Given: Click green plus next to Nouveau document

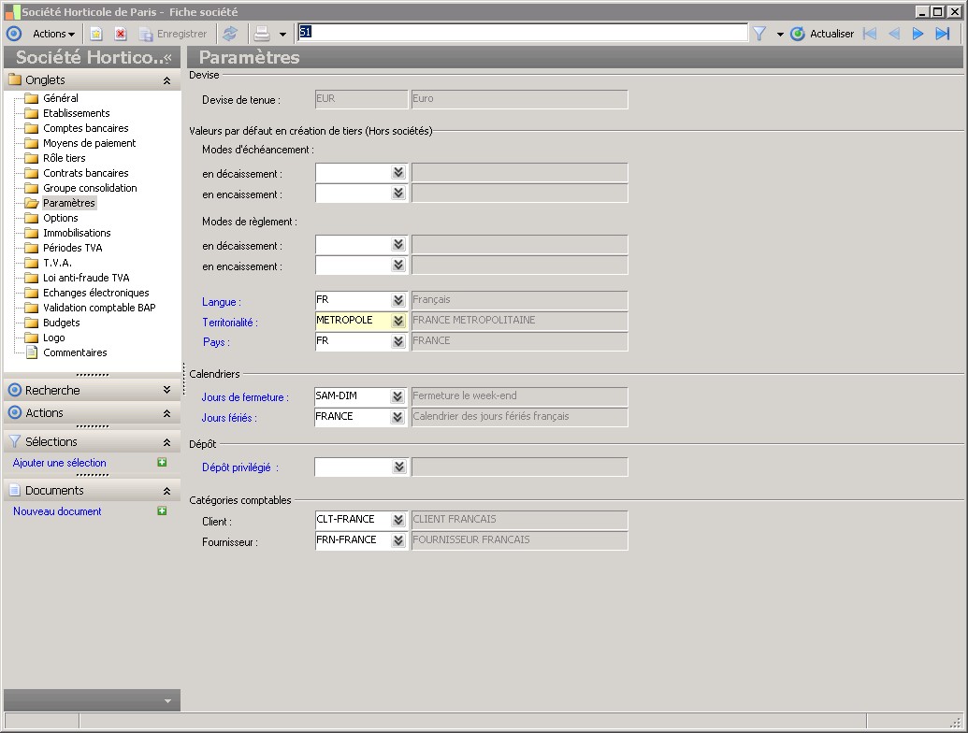Looking at the screenshot, I should (x=162, y=511).
